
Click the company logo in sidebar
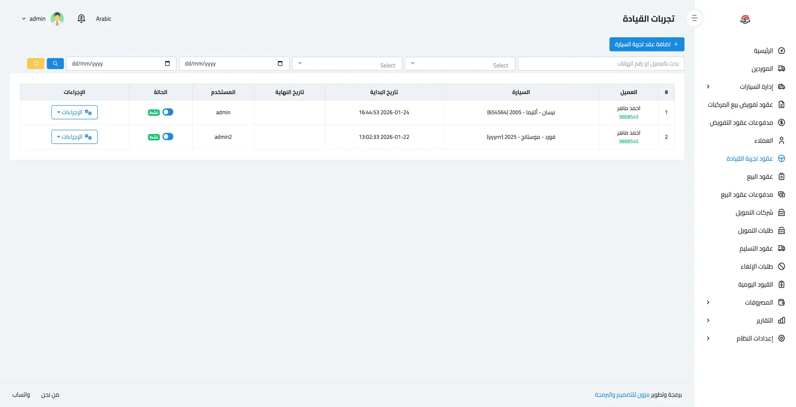745,19
